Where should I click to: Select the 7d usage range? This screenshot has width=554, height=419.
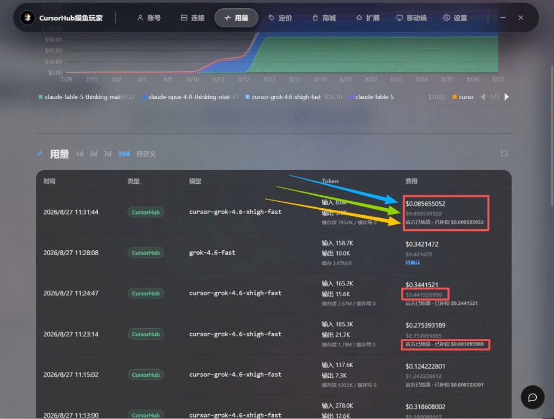[108, 154]
